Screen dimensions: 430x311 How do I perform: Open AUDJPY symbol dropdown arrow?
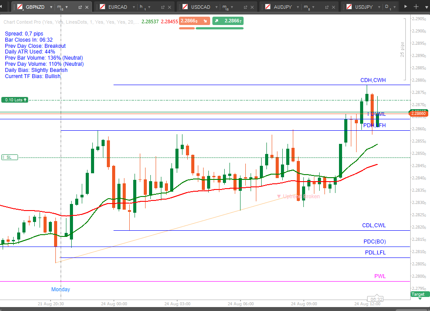click(x=298, y=7)
